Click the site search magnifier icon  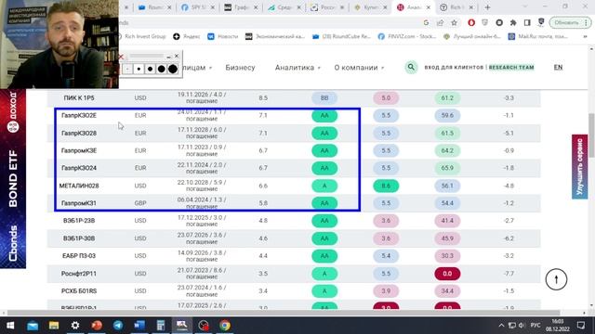[x=411, y=68]
